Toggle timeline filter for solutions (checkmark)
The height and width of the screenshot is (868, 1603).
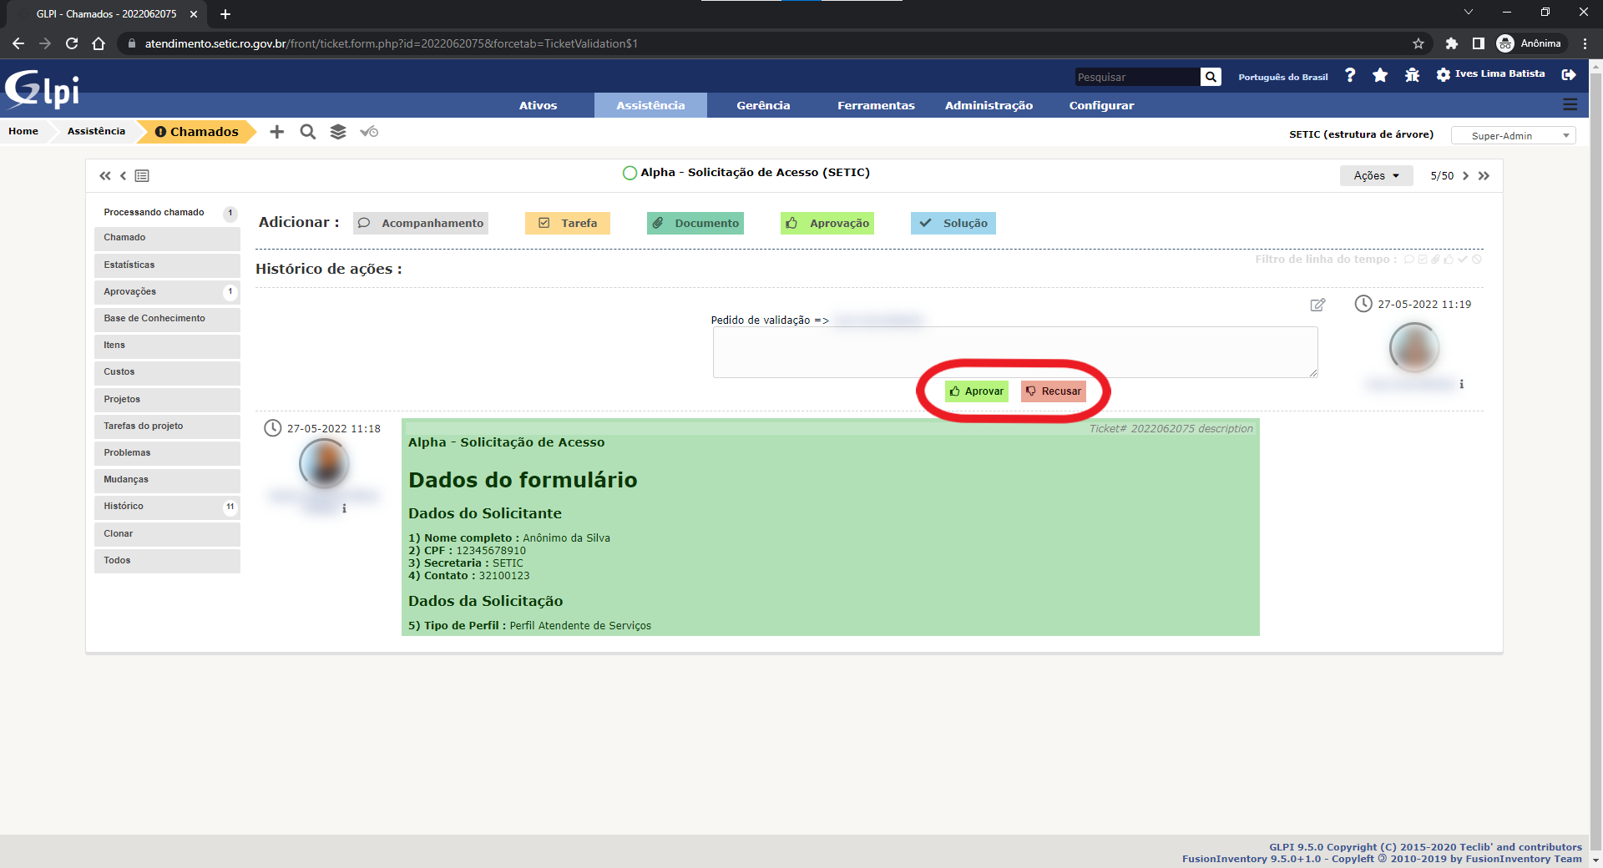coord(1463,260)
